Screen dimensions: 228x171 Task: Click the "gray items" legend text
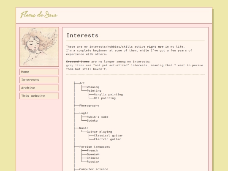[x=75, y=65]
